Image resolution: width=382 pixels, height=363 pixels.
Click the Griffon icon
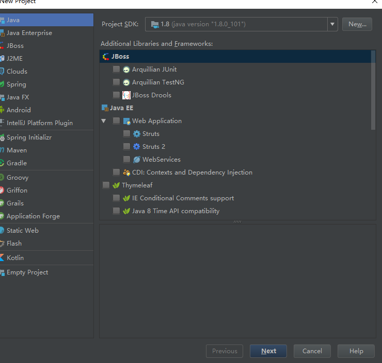pos(2,190)
